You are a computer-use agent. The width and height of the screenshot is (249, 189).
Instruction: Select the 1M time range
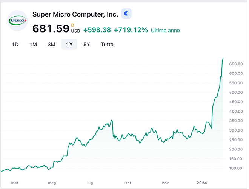click(33, 45)
